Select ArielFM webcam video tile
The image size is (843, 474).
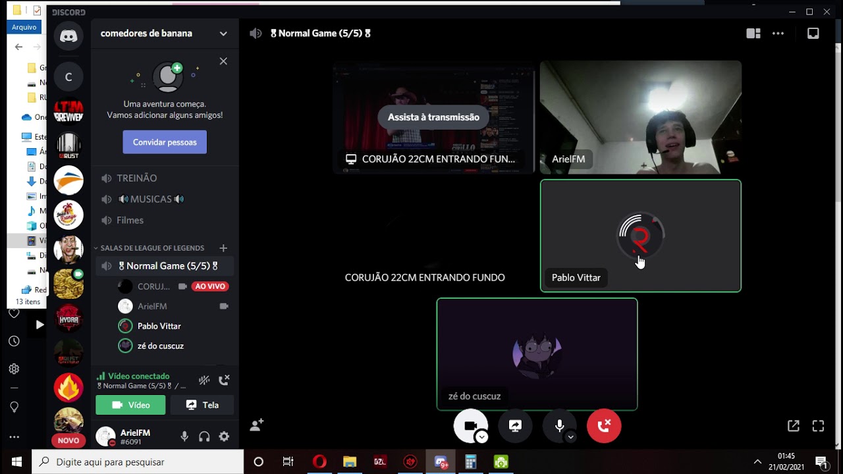pos(641,117)
